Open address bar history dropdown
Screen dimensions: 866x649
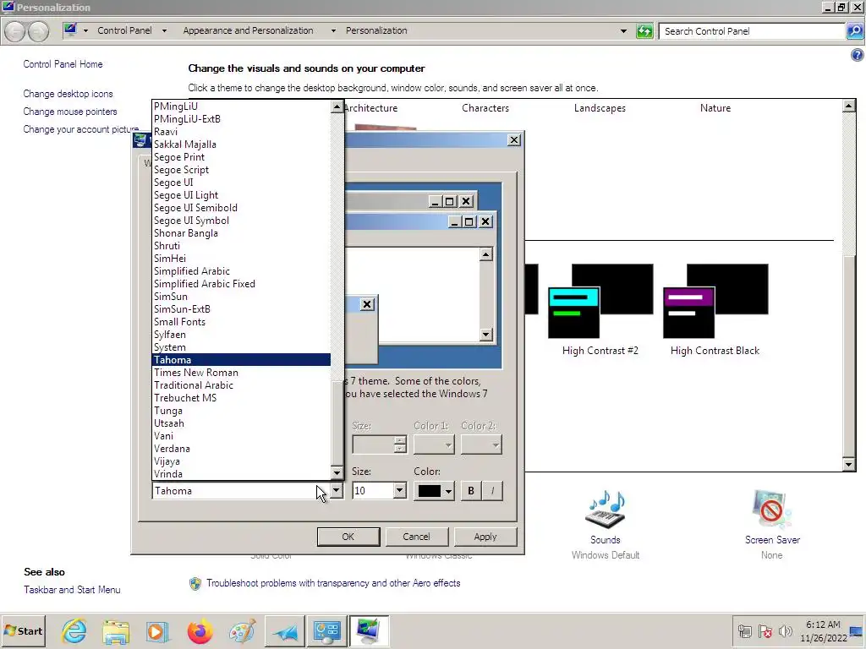(x=623, y=31)
